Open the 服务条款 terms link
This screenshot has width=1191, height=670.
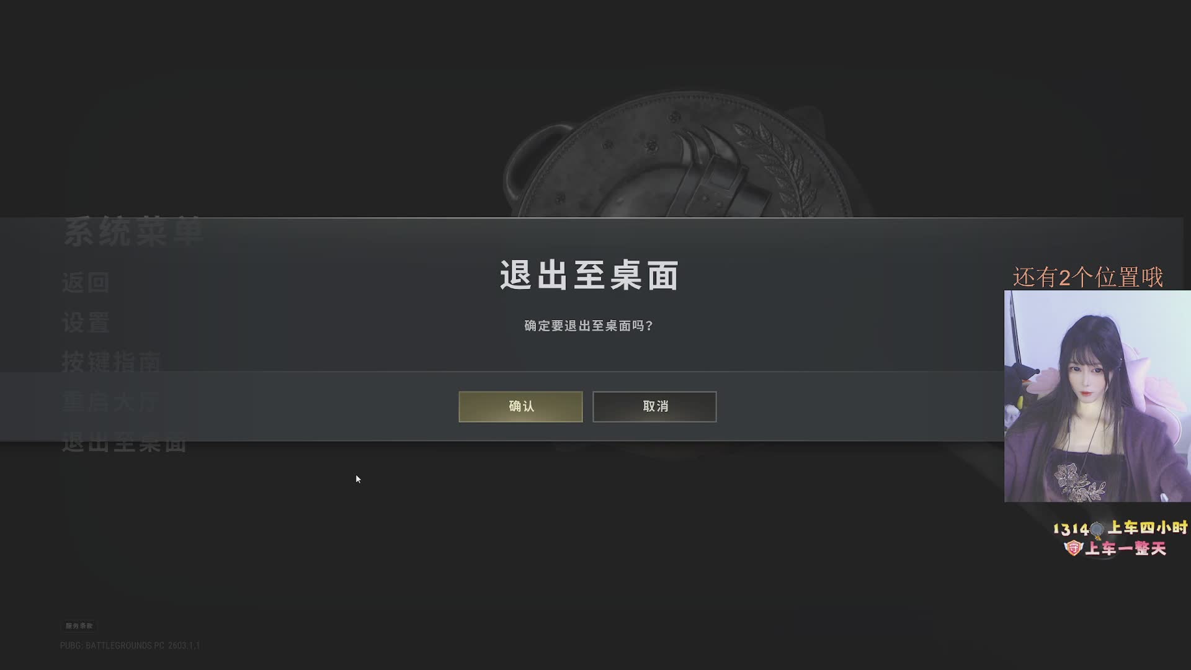click(x=79, y=625)
